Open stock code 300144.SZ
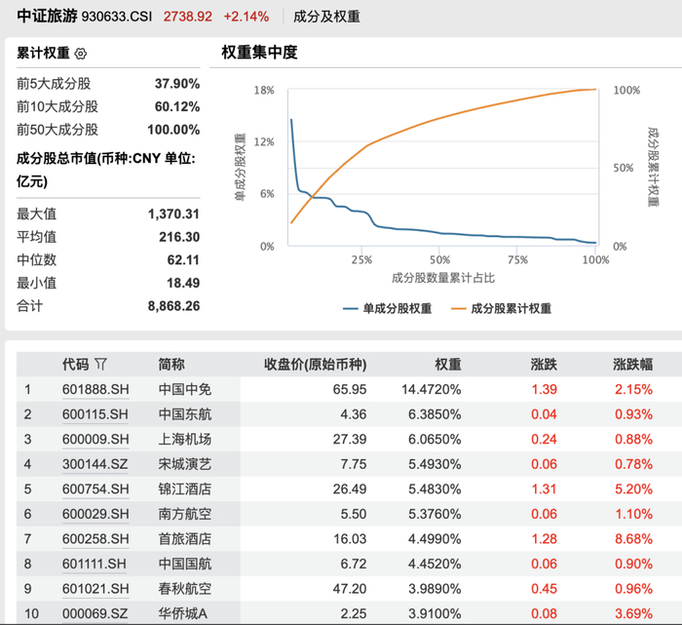Image resolution: width=682 pixels, height=625 pixels. [x=95, y=464]
